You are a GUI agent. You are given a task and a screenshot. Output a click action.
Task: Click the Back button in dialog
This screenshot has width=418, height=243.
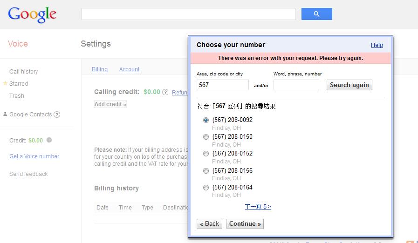click(x=210, y=224)
